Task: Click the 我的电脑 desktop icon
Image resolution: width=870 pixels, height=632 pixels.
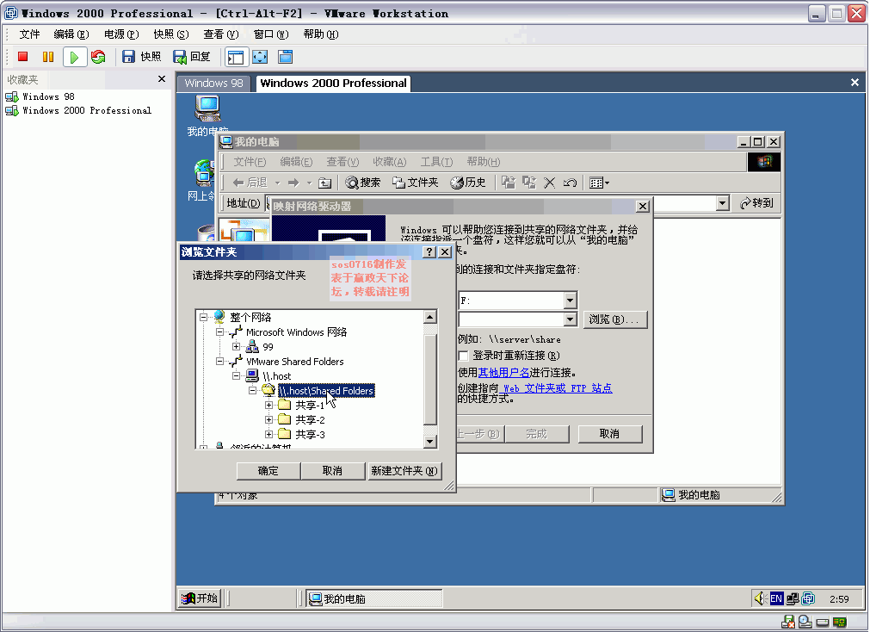Action: point(207,114)
